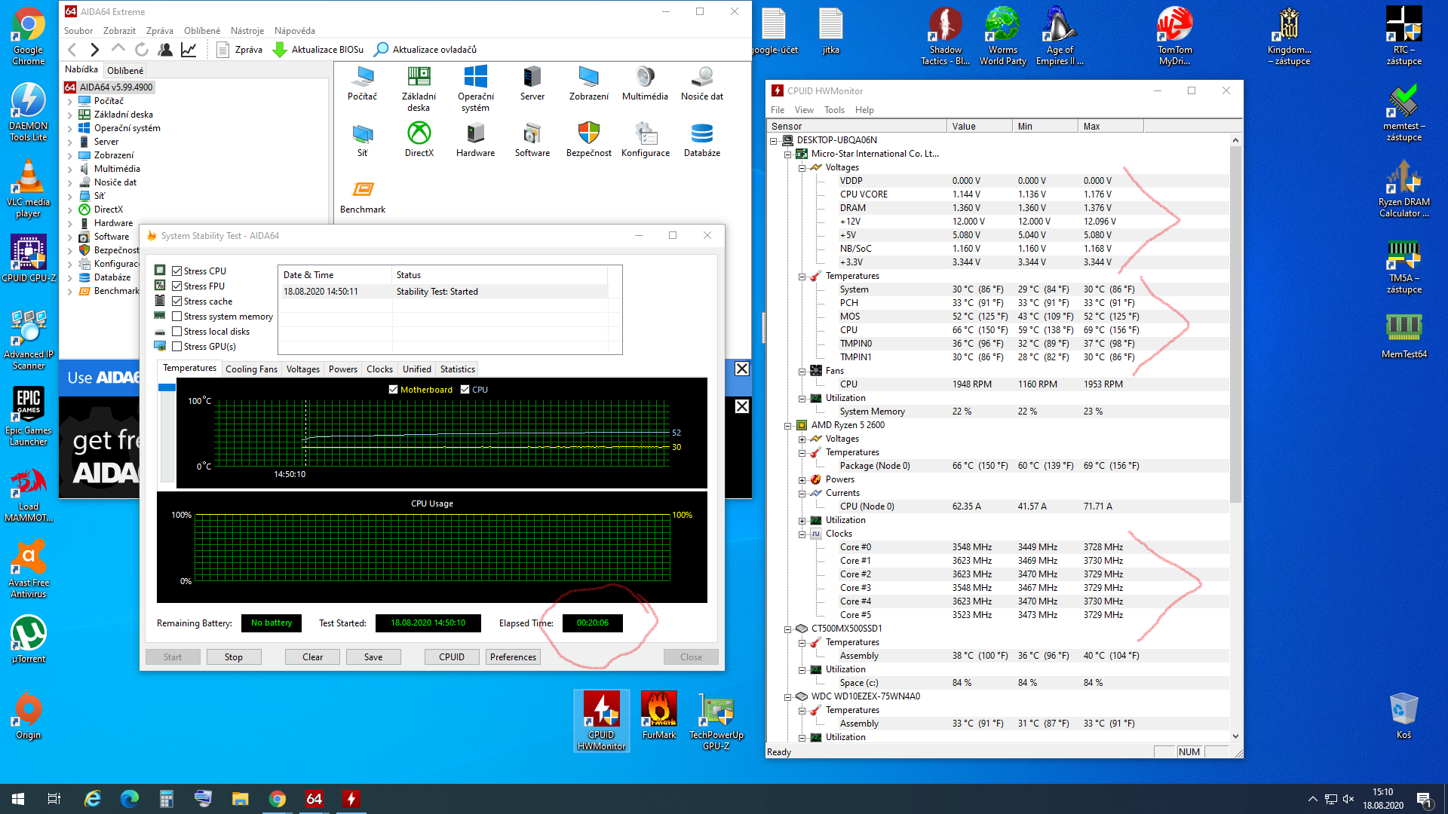The height and width of the screenshot is (814, 1448).
Task: Enable Stress GPU(s) checkbox
Action: tap(176, 347)
